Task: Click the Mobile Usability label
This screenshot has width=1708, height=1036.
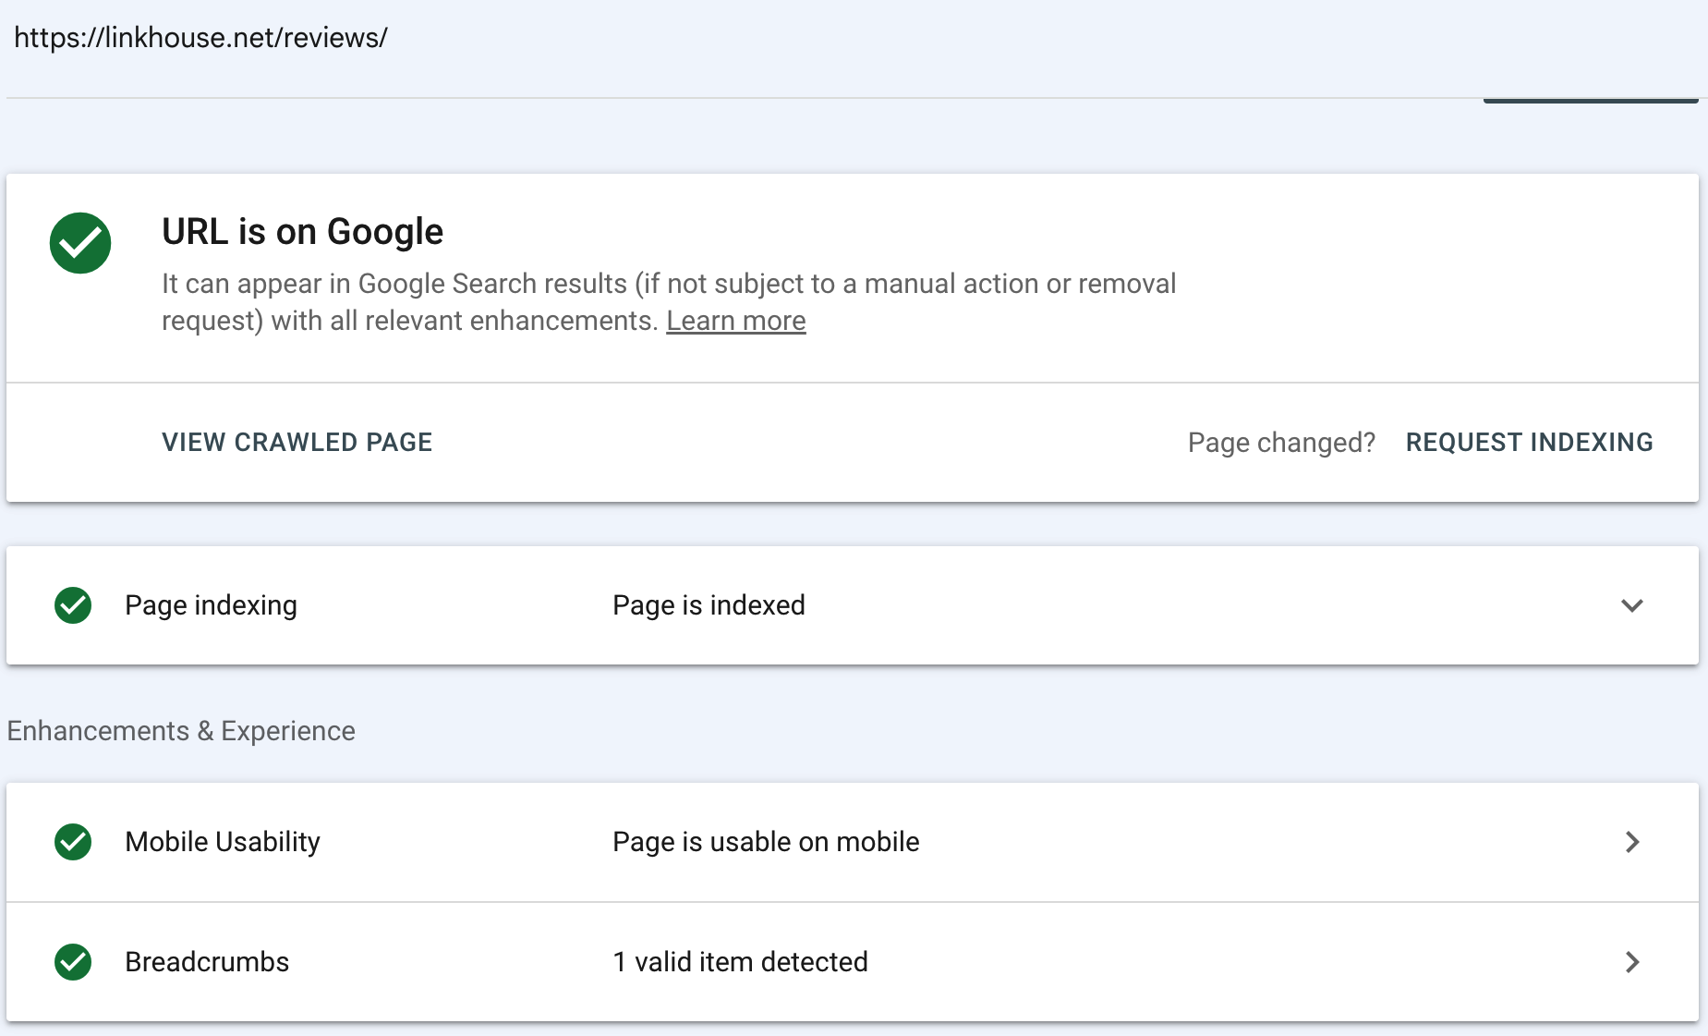Action: tap(223, 842)
